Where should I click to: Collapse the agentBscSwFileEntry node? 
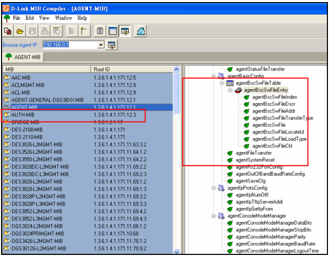pos(230,90)
